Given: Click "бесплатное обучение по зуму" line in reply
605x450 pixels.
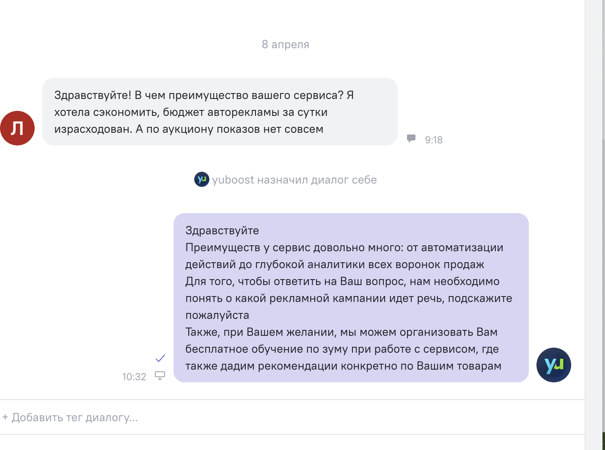Looking at the screenshot, I should click(342, 349).
